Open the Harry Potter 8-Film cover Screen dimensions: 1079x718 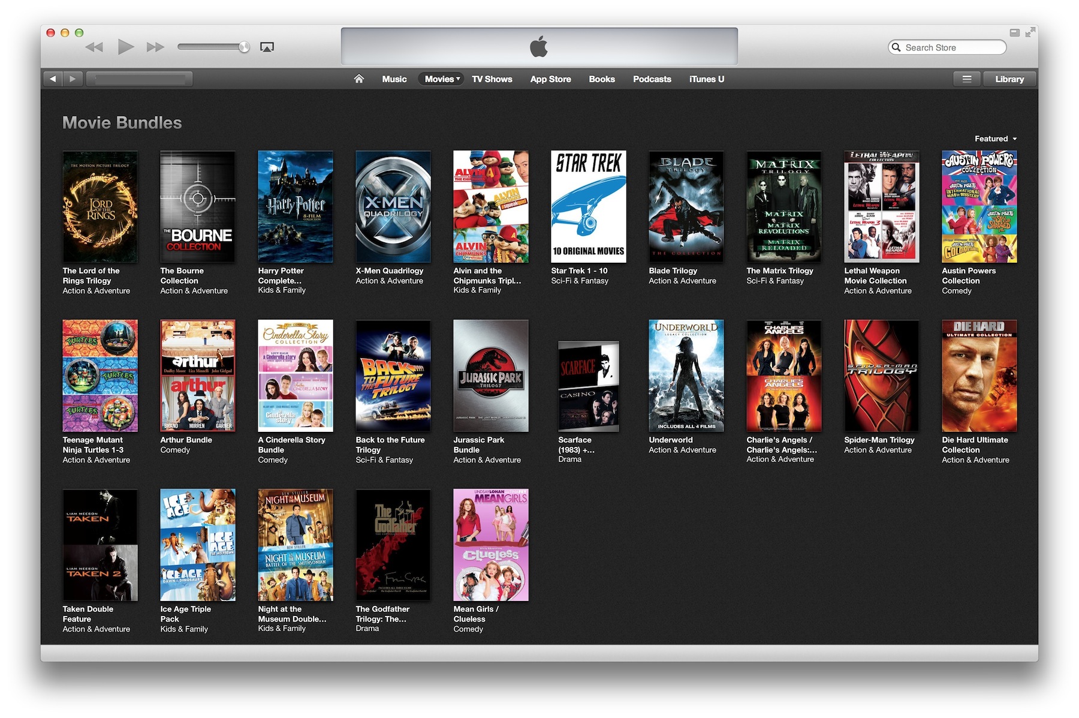pyautogui.click(x=296, y=207)
